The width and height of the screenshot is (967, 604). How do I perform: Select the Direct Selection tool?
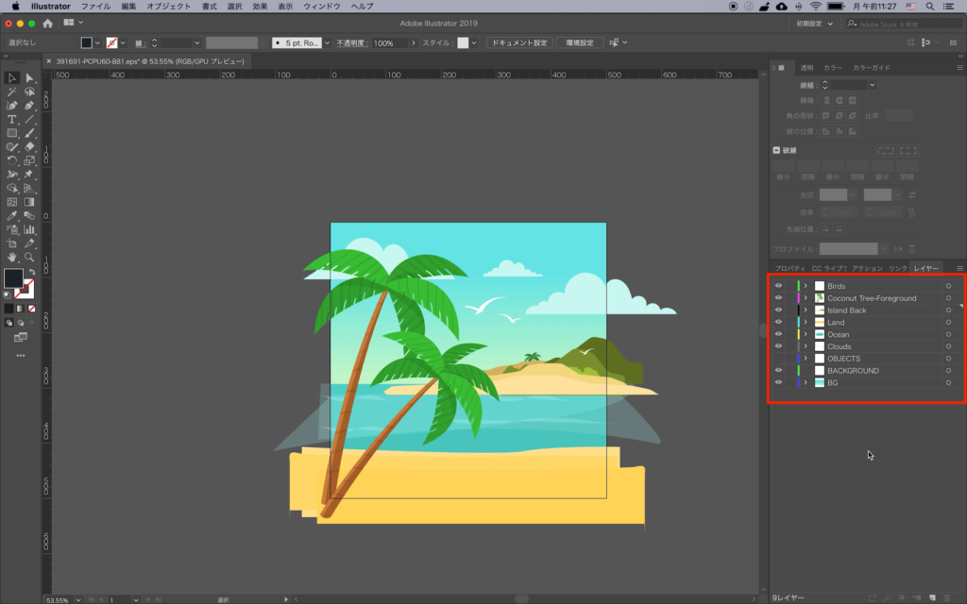(x=29, y=78)
